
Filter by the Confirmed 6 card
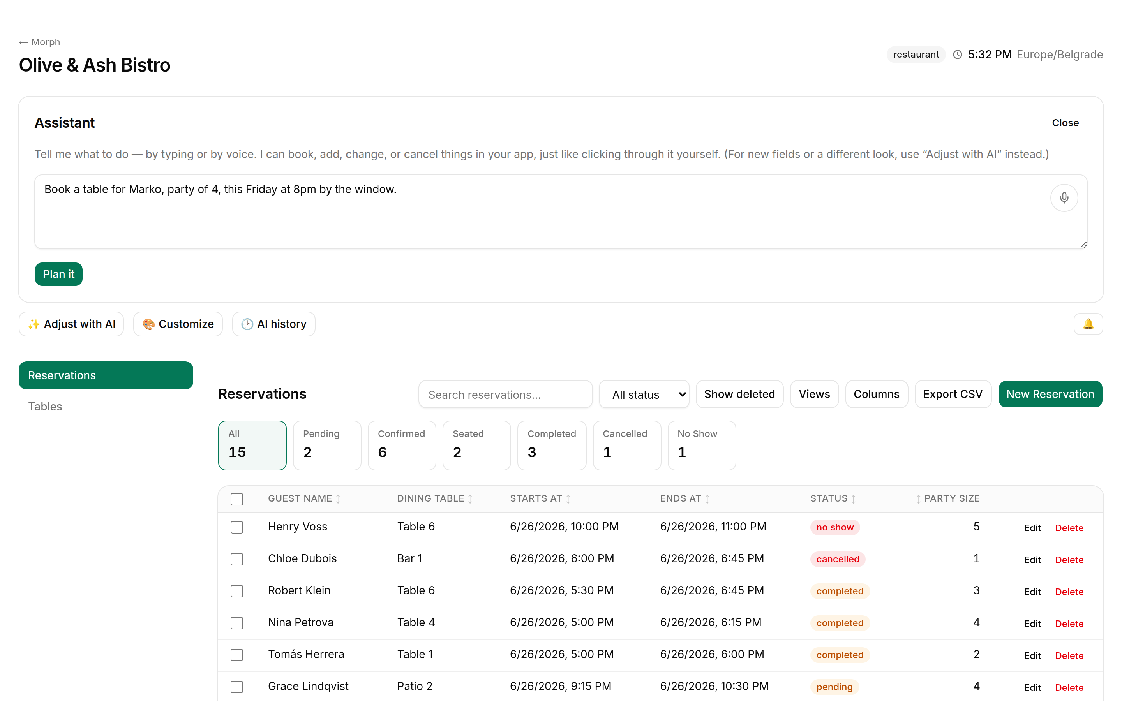(x=402, y=446)
